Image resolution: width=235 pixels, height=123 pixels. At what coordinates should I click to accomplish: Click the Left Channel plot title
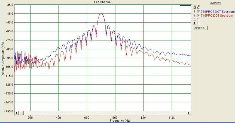click(103, 2)
